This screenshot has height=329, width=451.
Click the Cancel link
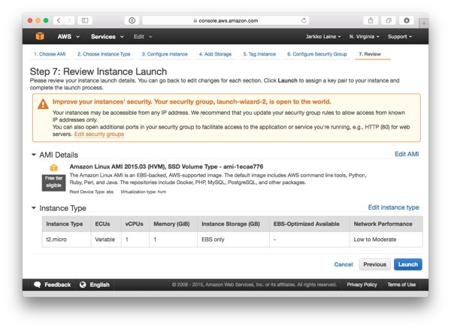(344, 264)
